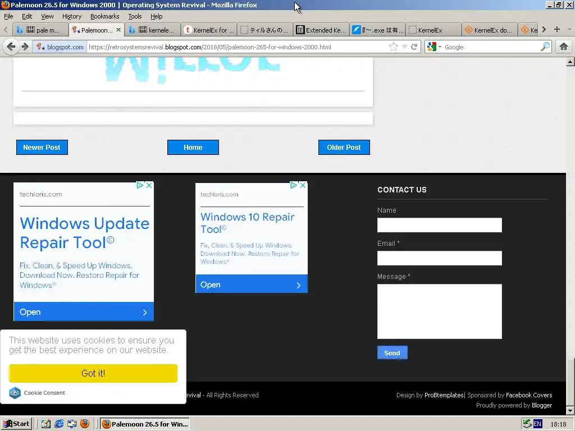Open the Bookmarks menu
Viewport: 575px width, 431px height.
[105, 16]
